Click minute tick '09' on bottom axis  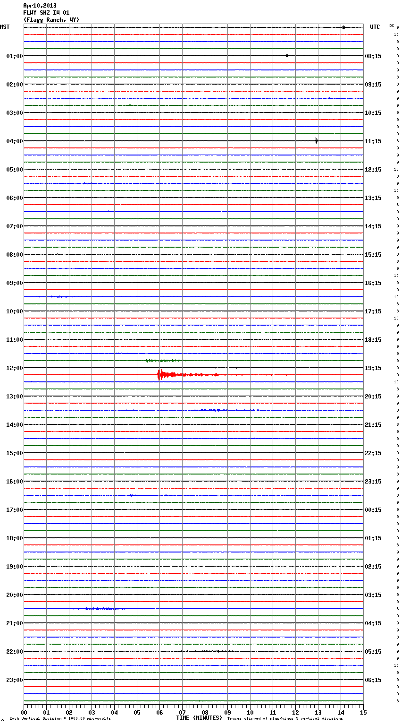[227, 712]
